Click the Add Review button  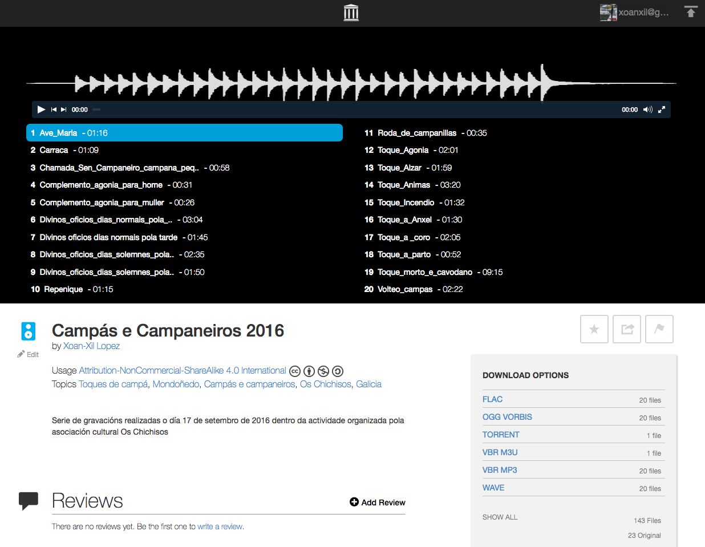point(378,503)
